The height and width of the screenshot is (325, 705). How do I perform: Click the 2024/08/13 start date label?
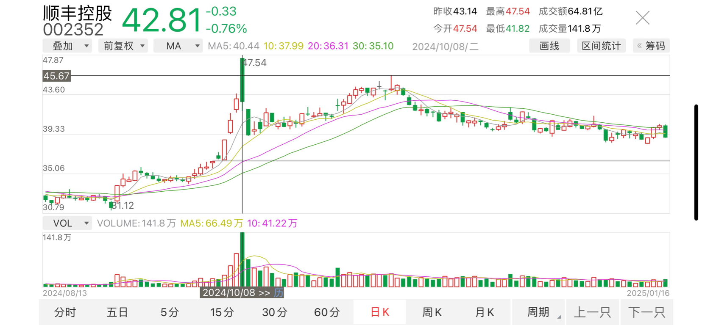point(64,293)
